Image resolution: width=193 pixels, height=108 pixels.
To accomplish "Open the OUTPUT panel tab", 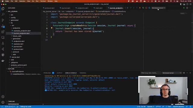I will pyautogui.click(x=59, y=73).
